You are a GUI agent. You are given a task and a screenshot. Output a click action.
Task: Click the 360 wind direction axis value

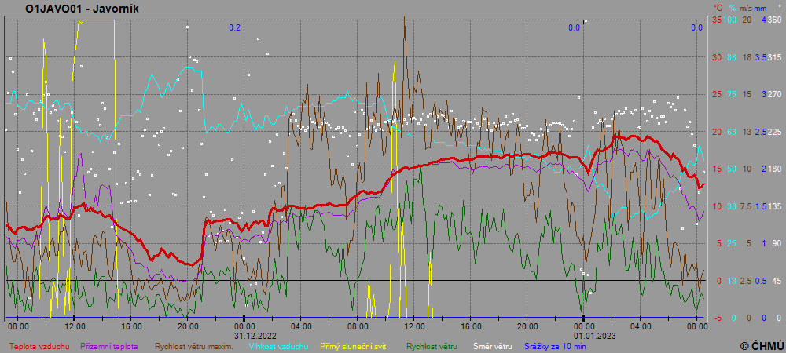click(x=774, y=20)
